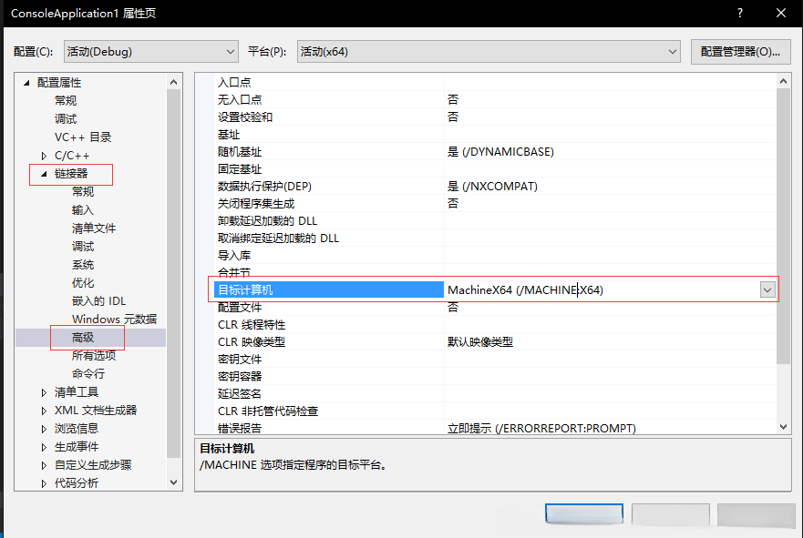Select 输入 under 链接器
This screenshot has width=803, height=538.
pos(83,210)
